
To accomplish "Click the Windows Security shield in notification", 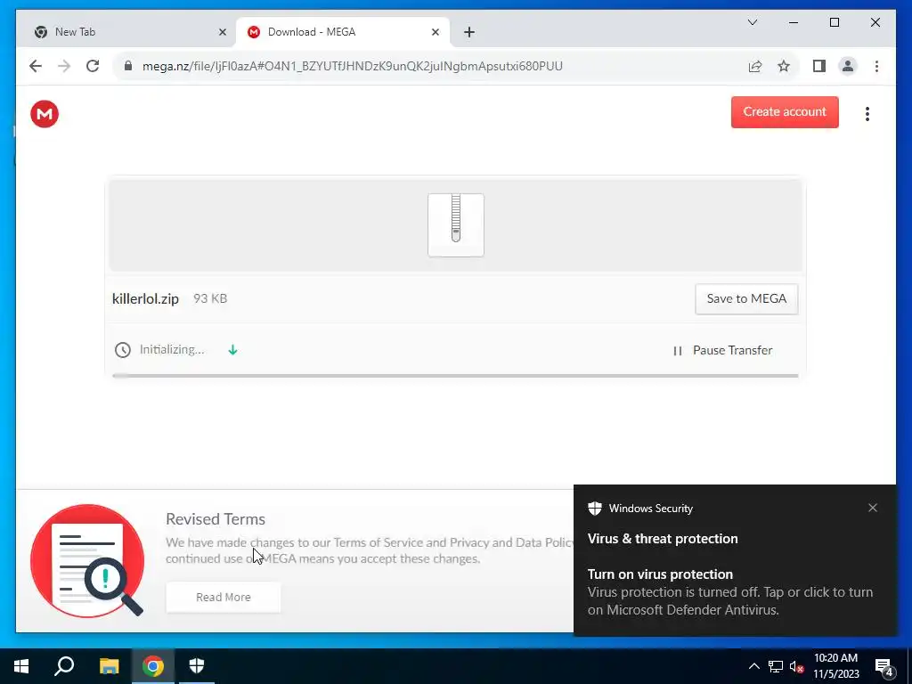I will 594,509.
